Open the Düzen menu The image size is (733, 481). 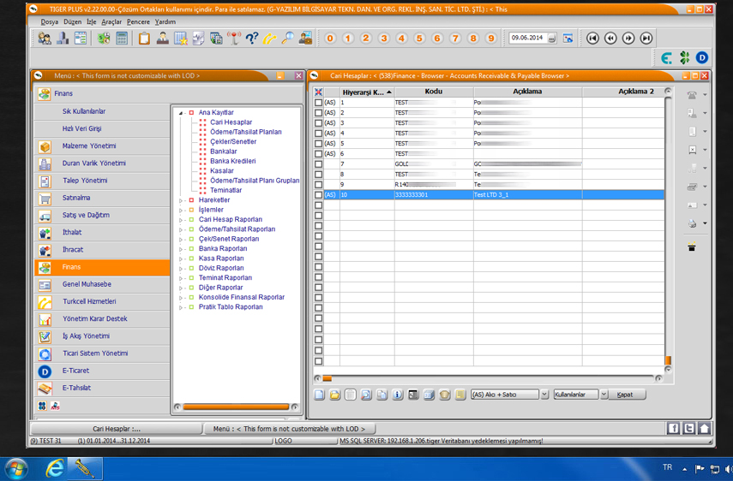click(x=73, y=22)
